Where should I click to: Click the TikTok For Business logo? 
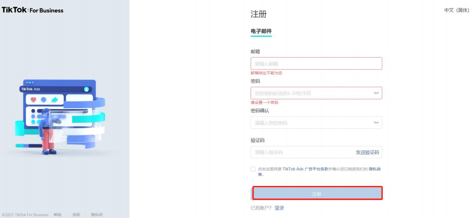33,10
